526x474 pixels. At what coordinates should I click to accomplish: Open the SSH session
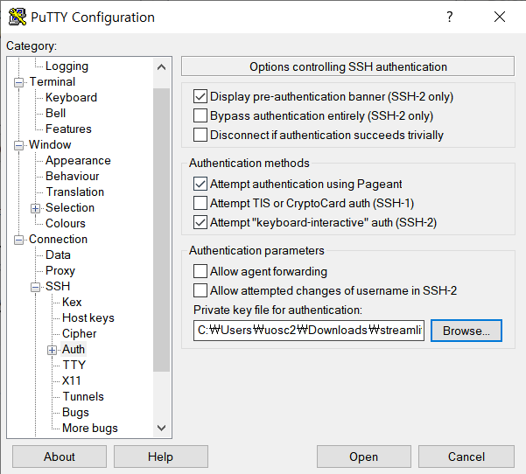(363, 457)
